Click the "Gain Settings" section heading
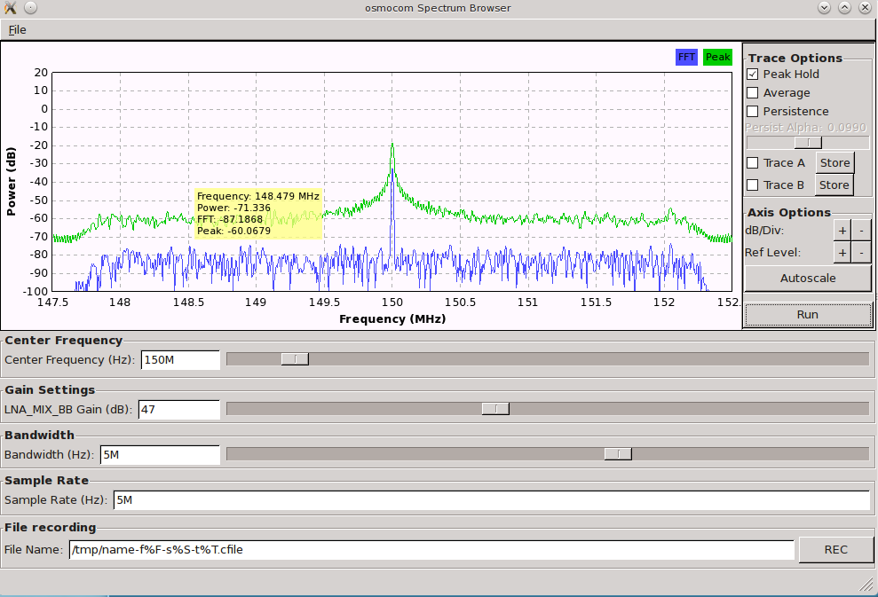 point(50,390)
